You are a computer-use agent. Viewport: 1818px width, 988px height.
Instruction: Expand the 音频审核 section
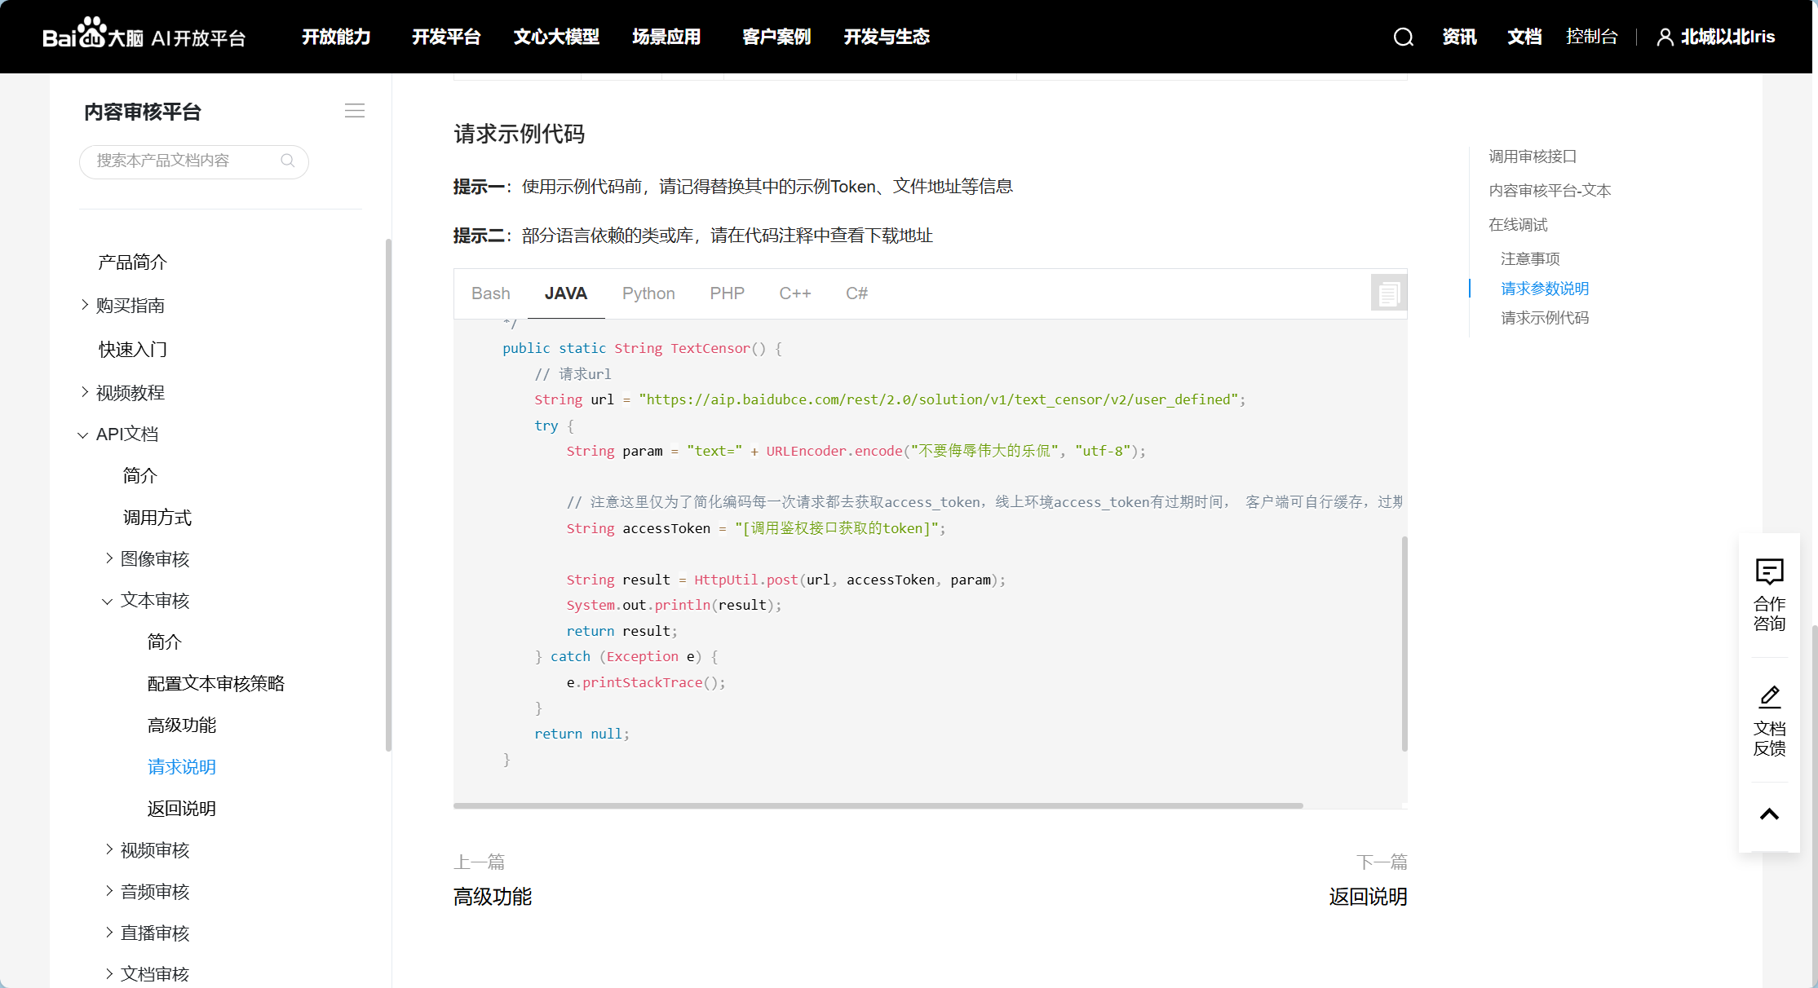click(x=108, y=891)
